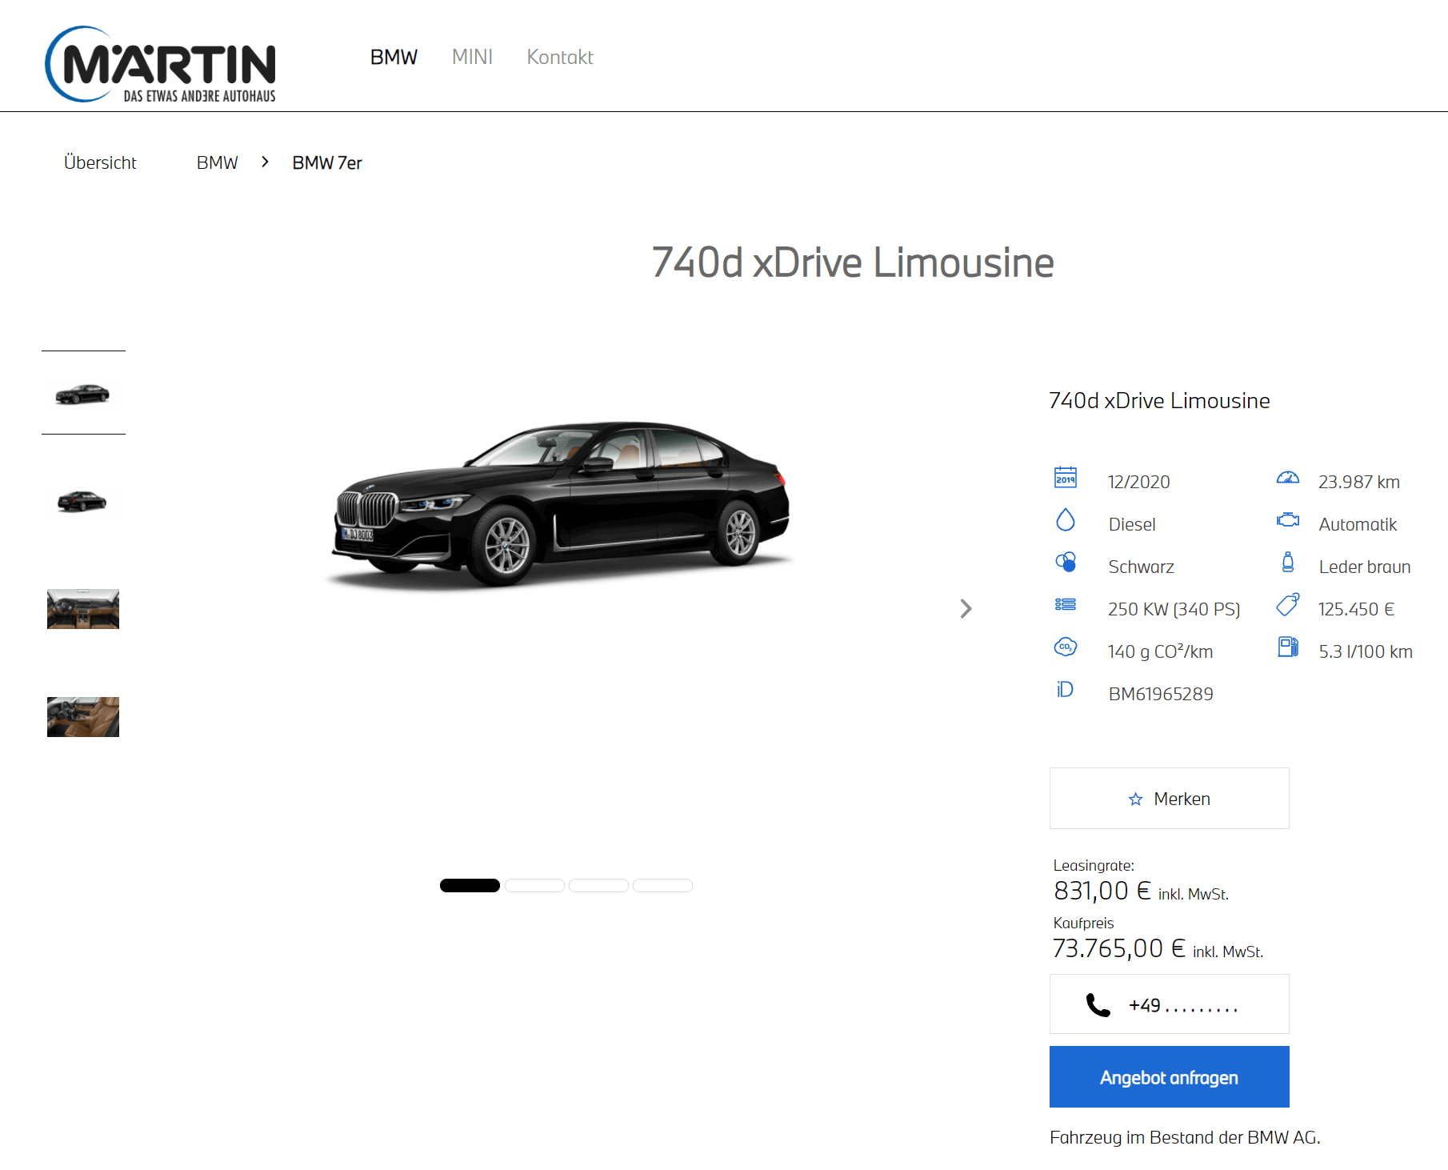Jump to third gallery indicator
Screen dimensions: 1448x1170
[x=598, y=885]
